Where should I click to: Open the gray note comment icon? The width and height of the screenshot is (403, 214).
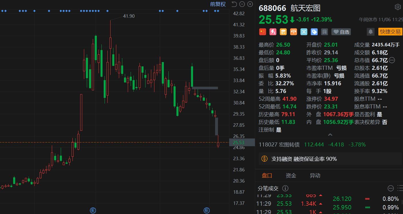pyautogui.click(x=325, y=32)
